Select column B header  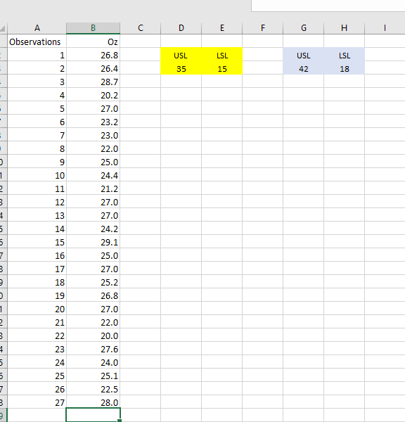point(93,28)
